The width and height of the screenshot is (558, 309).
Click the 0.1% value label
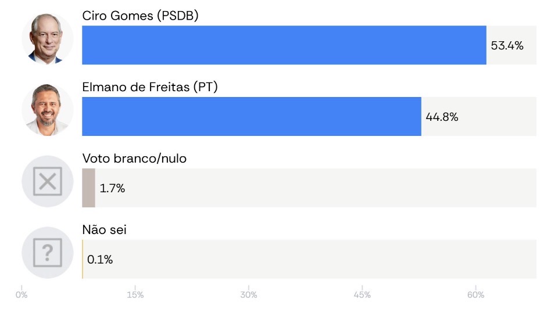99,260
